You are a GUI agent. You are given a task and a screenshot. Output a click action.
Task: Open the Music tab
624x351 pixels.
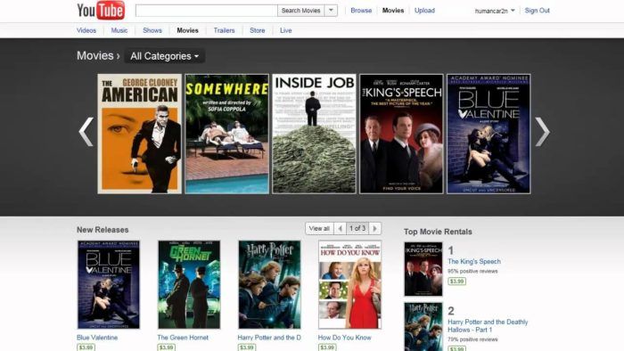click(119, 30)
